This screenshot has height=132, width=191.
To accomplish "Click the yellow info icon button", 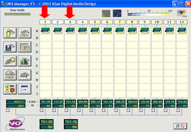I will (x=10, y=33).
